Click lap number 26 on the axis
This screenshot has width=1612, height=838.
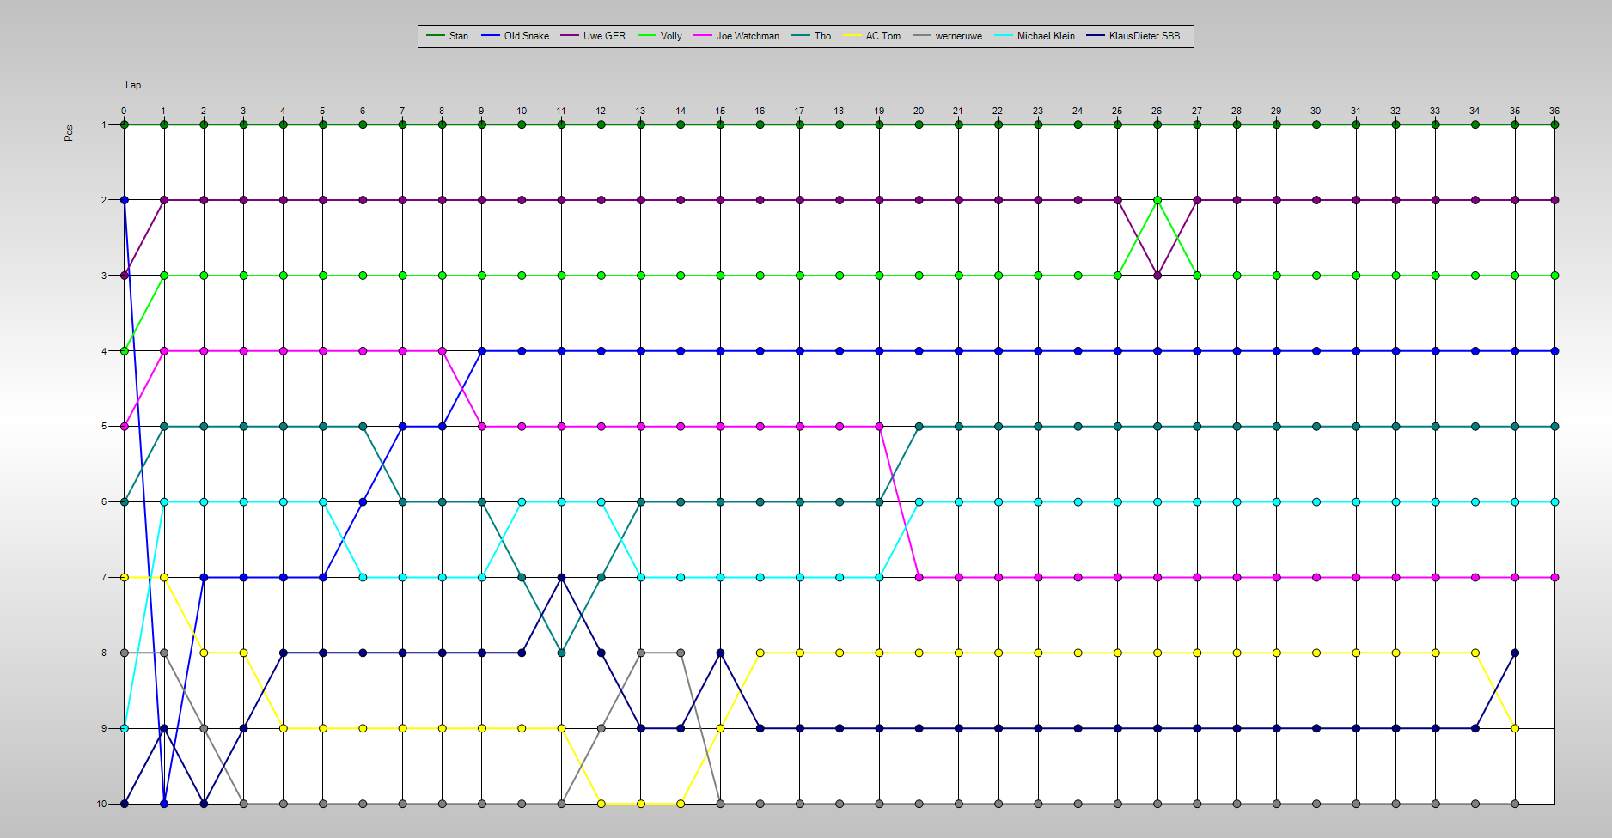(x=1157, y=111)
